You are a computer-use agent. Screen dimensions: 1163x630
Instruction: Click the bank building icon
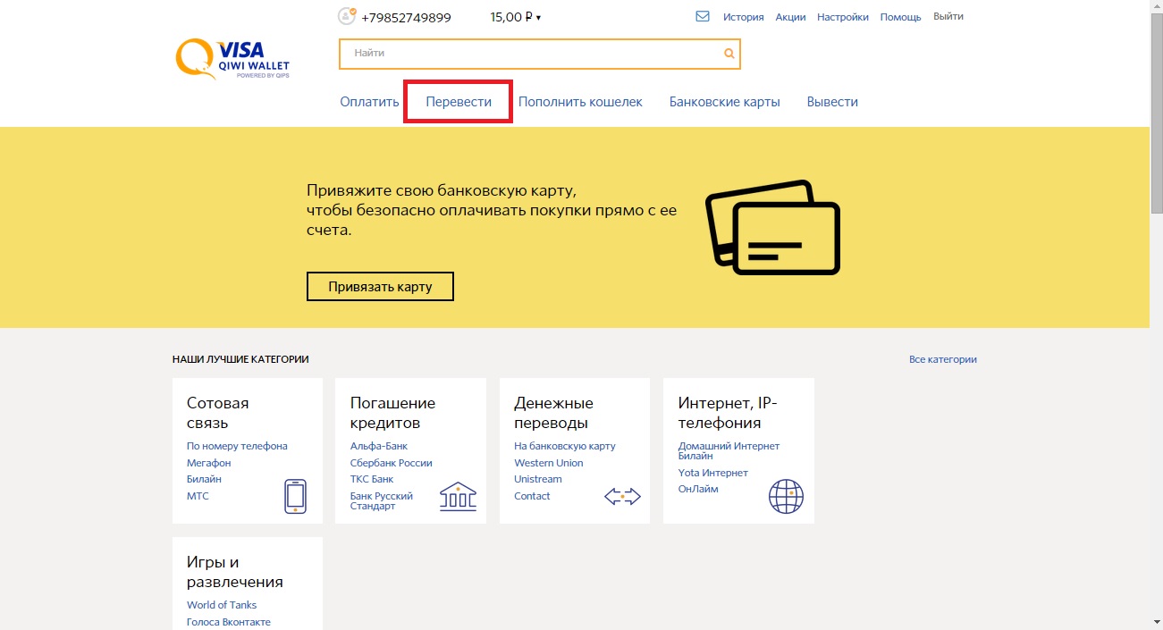click(458, 496)
